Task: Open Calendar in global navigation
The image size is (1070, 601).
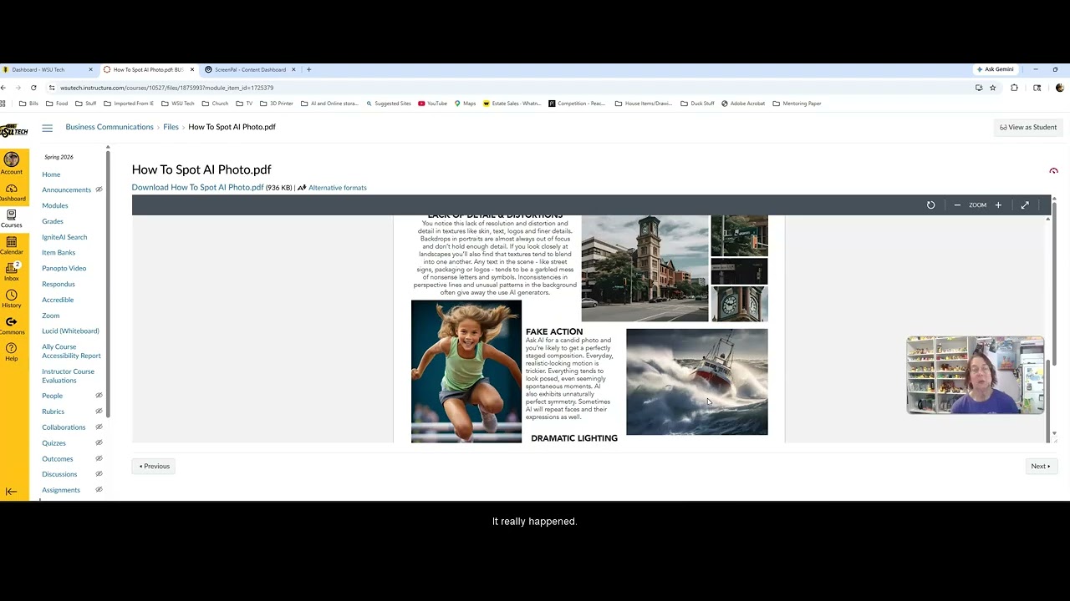Action: coord(12,245)
